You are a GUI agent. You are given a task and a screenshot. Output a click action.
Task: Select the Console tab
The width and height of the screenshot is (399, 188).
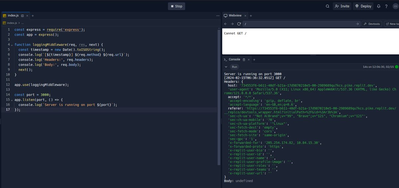tap(235, 59)
